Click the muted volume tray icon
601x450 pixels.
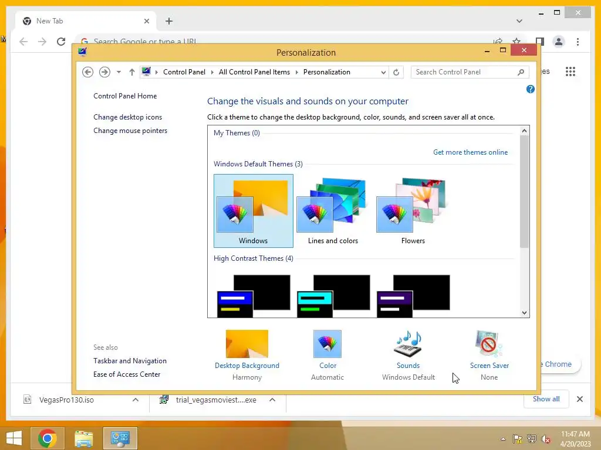[x=546, y=439]
